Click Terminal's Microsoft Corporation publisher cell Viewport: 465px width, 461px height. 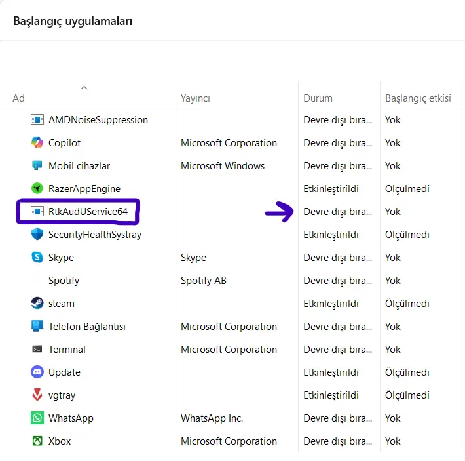(229, 350)
